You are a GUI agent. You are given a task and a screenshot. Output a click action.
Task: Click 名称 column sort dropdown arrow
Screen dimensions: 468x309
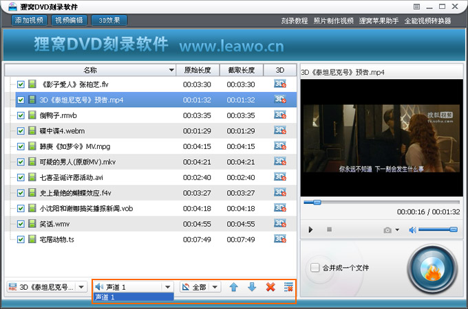tap(171, 70)
